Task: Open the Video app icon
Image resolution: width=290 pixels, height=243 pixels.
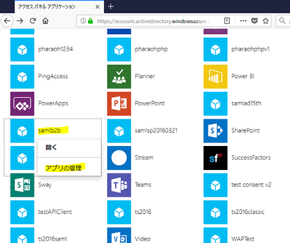Action: (x=119, y=235)
